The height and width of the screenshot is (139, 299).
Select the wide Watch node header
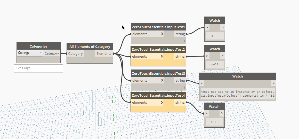238,76
